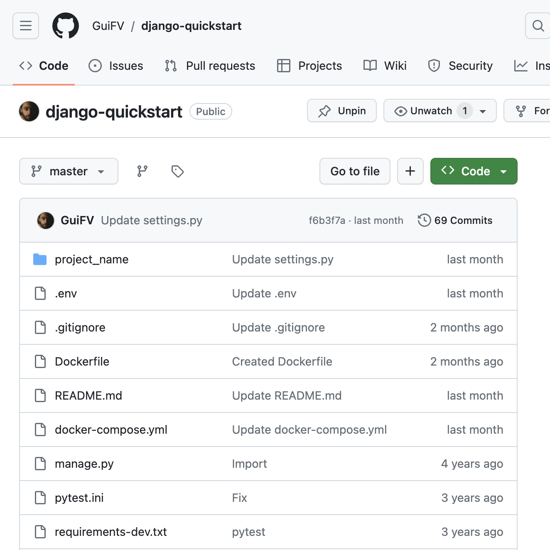Open commit 'Fix' message for pytest.ini
The image size is (550, 550).
pyautogui.click(x=239, y=498)
